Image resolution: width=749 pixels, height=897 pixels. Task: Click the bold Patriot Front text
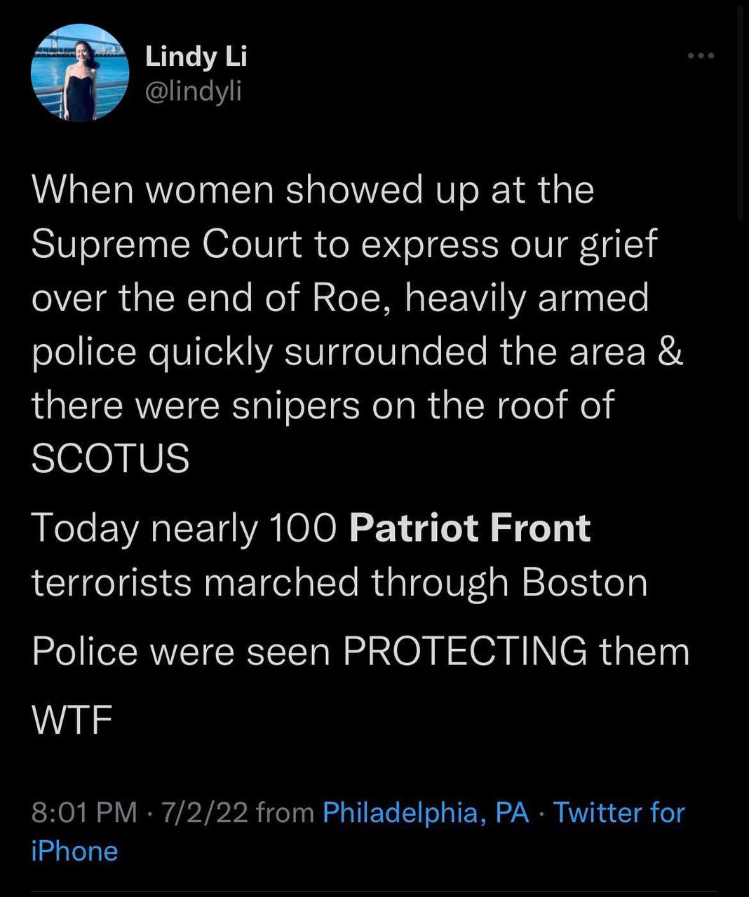click(469, 528)
